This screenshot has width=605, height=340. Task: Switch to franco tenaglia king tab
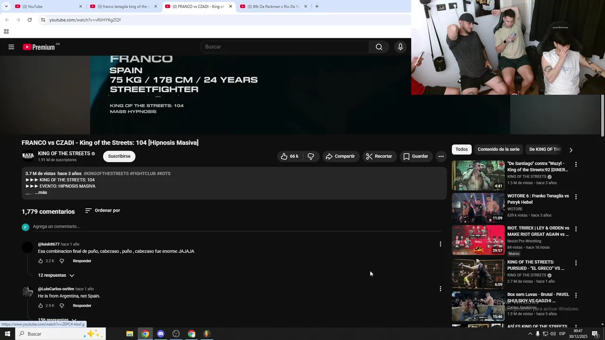click(x=123, y=7)
